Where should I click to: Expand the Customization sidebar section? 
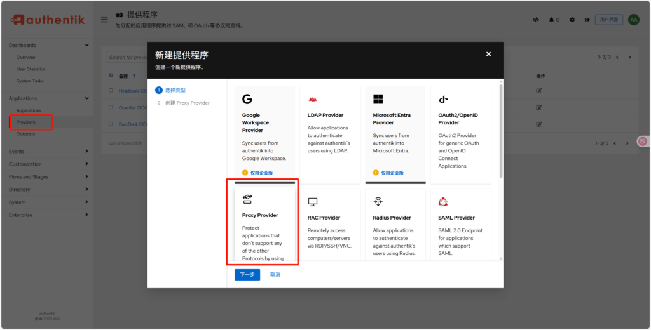pos(49,164)
